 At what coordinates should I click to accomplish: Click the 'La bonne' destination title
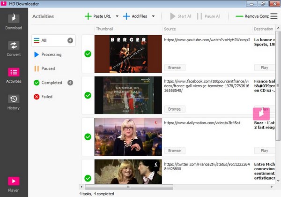[265, 42]
